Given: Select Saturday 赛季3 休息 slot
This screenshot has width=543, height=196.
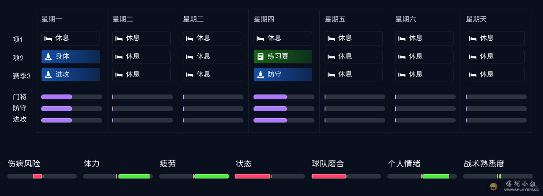Looking at the screenshot, I should point(424,74).
